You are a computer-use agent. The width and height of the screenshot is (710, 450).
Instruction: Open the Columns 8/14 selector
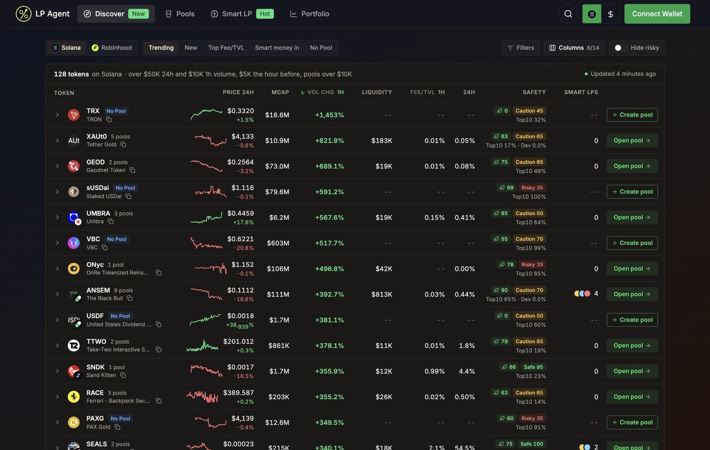(x=574, y=48)
